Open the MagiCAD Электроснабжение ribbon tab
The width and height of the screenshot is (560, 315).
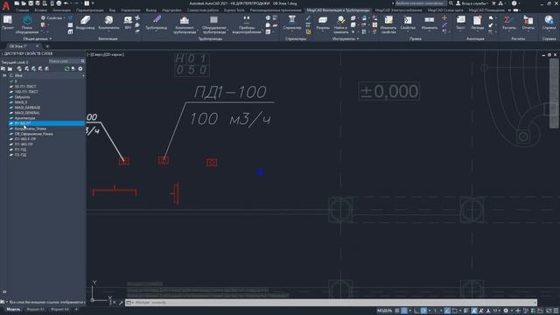coord(399,10)
